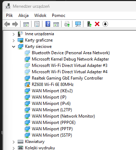Select RZ608 Wi-Fi 6E 80MHz device
The width and height of the screenshot is (136, 150).
[53, 85]
